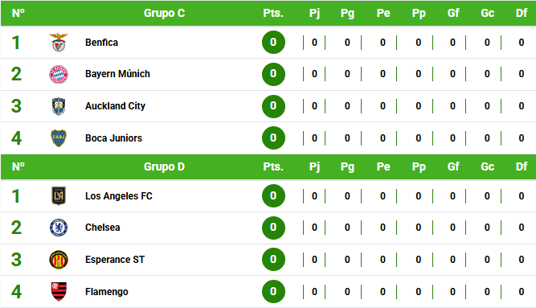Screen dimensions: 536x308
Task: Select the Boca Juniors team name
Action: [113, 138]
